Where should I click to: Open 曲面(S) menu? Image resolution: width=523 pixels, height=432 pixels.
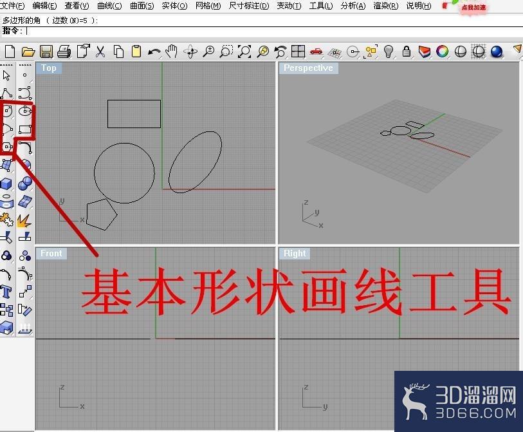click(x=142, y=6)
